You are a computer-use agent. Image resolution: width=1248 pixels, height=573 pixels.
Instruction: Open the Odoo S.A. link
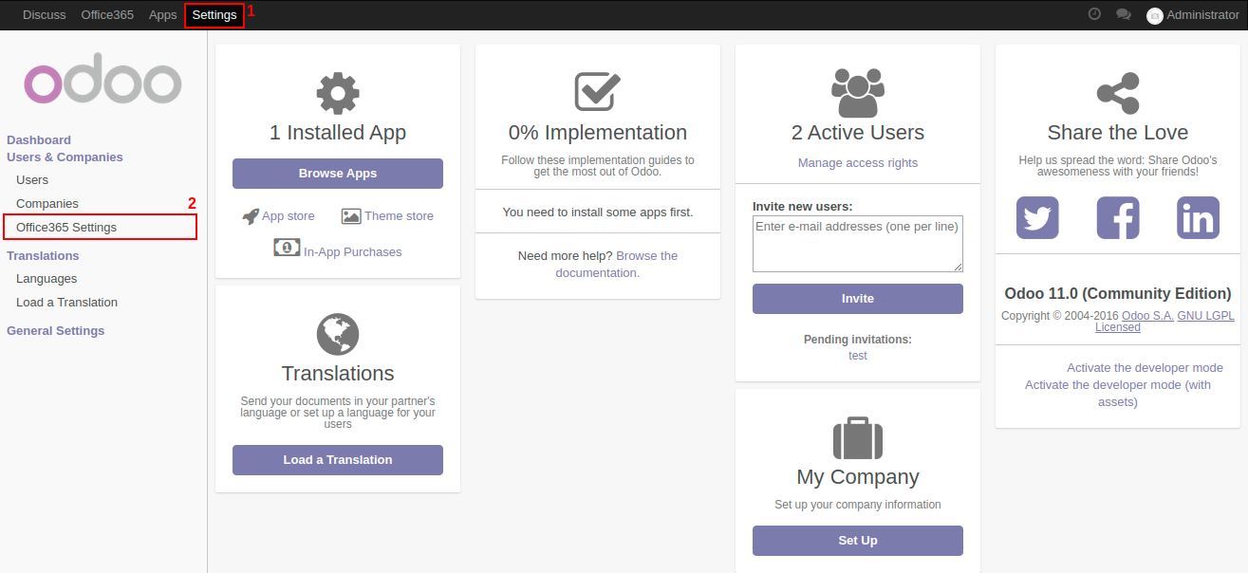click(1147, 316)
